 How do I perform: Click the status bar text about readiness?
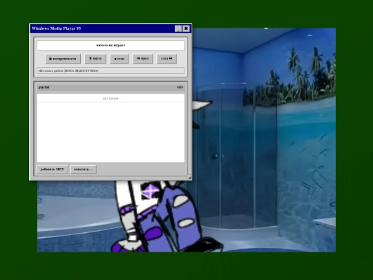coord(111,71)
